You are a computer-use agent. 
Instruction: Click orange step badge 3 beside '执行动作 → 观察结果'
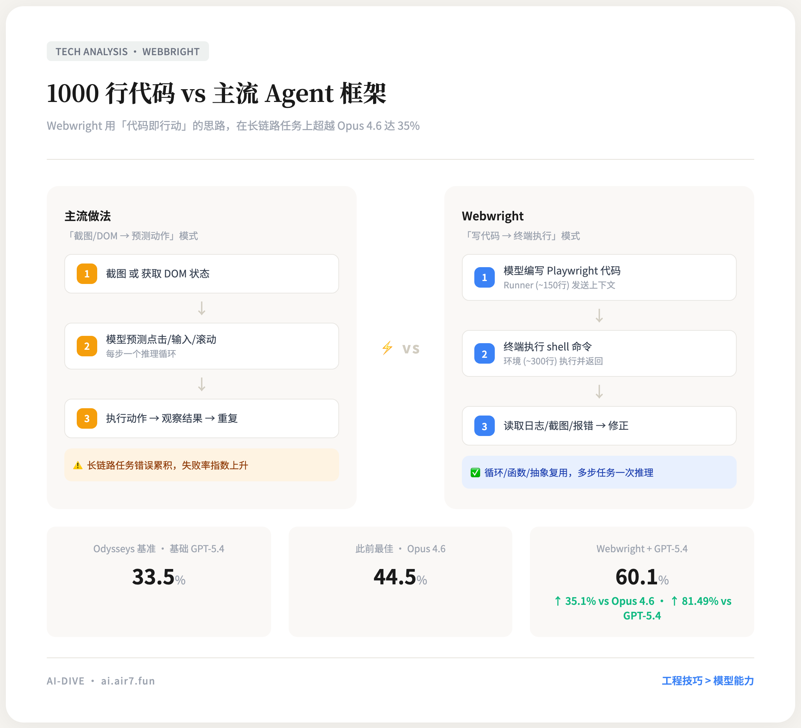[87, 418]
